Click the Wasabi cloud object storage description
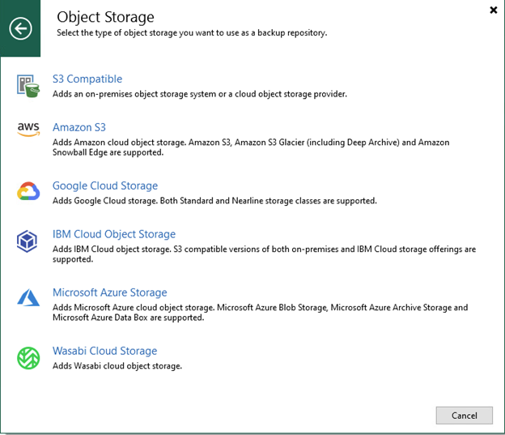The width and height of the screenshot is (505, 435). (x=117, y=366)
